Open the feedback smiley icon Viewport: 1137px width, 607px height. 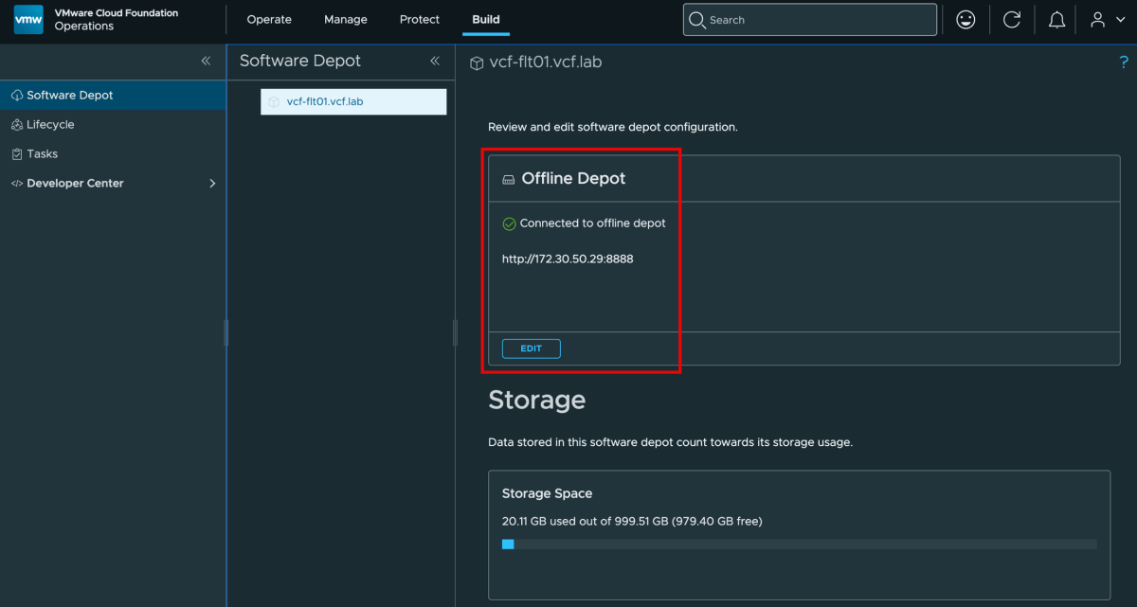pyautogui.click(x=966, y=19)
